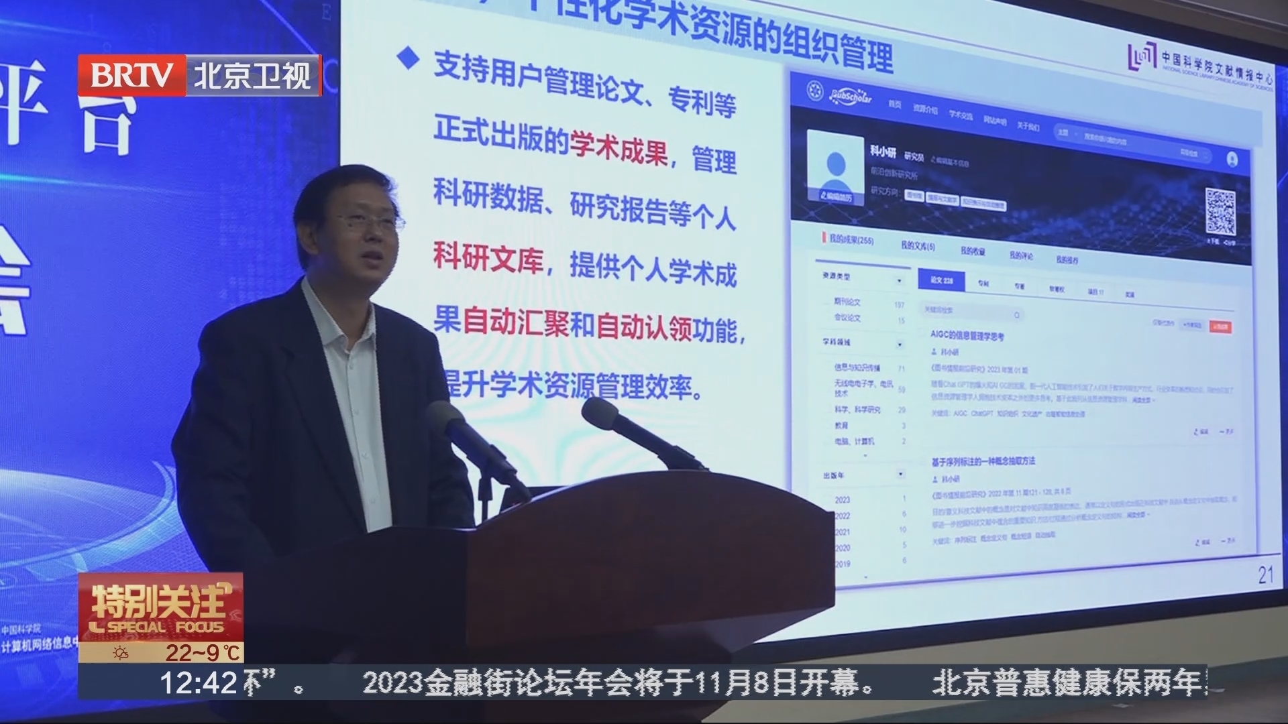The height and width of the screenshot is (724, 1288).
Task: Click the PubScholar logo on projected page
Action: coord(851,97)
